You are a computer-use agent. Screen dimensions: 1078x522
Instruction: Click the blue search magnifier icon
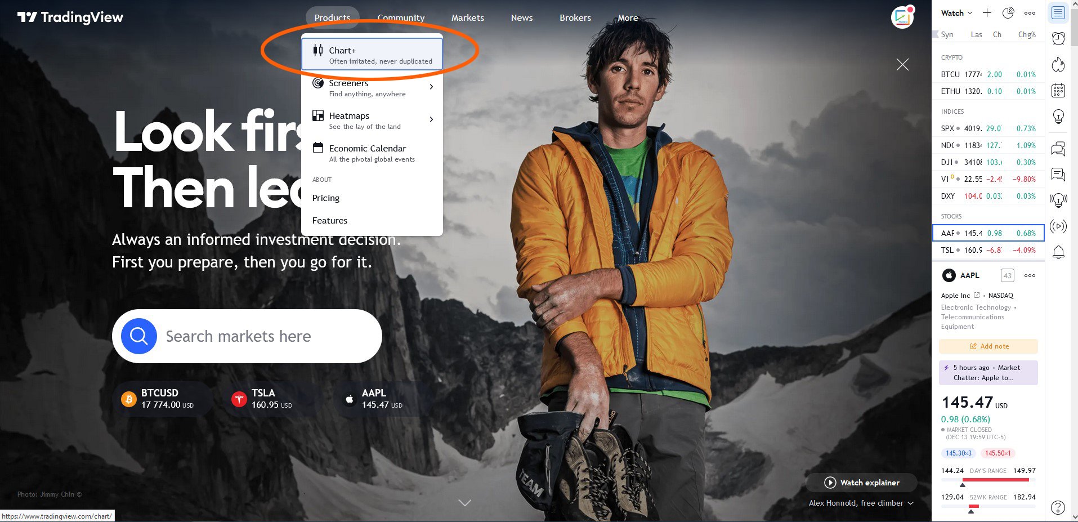(x=139, y=336)
